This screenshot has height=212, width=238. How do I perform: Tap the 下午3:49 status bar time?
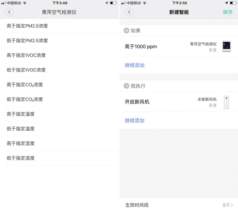click(x=60, y=3)
